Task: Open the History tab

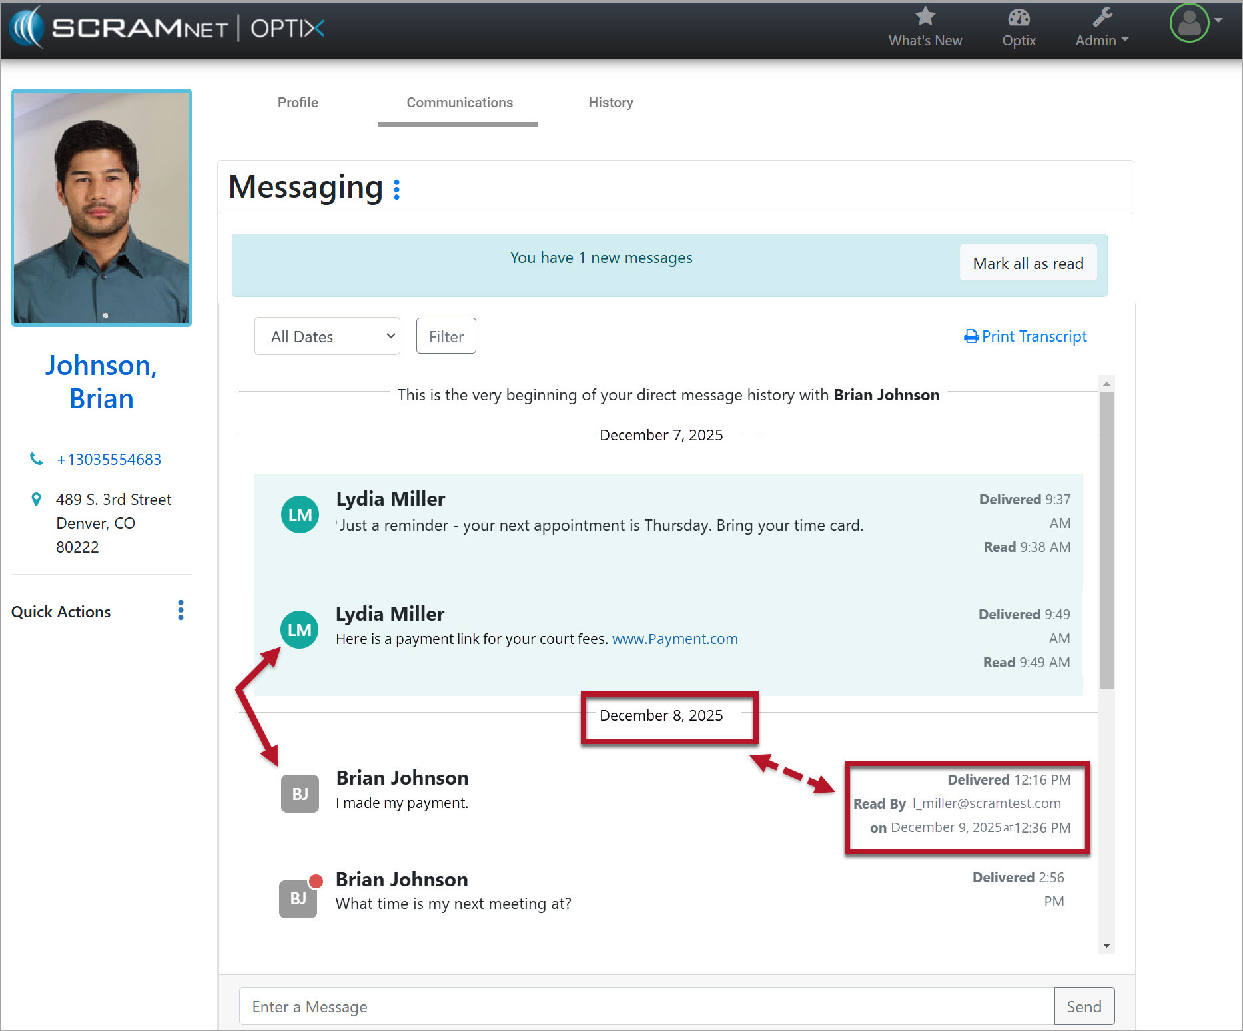Action: [610, 103]
